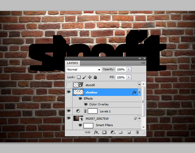
Task: Click the lock all padlock icon
Action: pos(95,77)
